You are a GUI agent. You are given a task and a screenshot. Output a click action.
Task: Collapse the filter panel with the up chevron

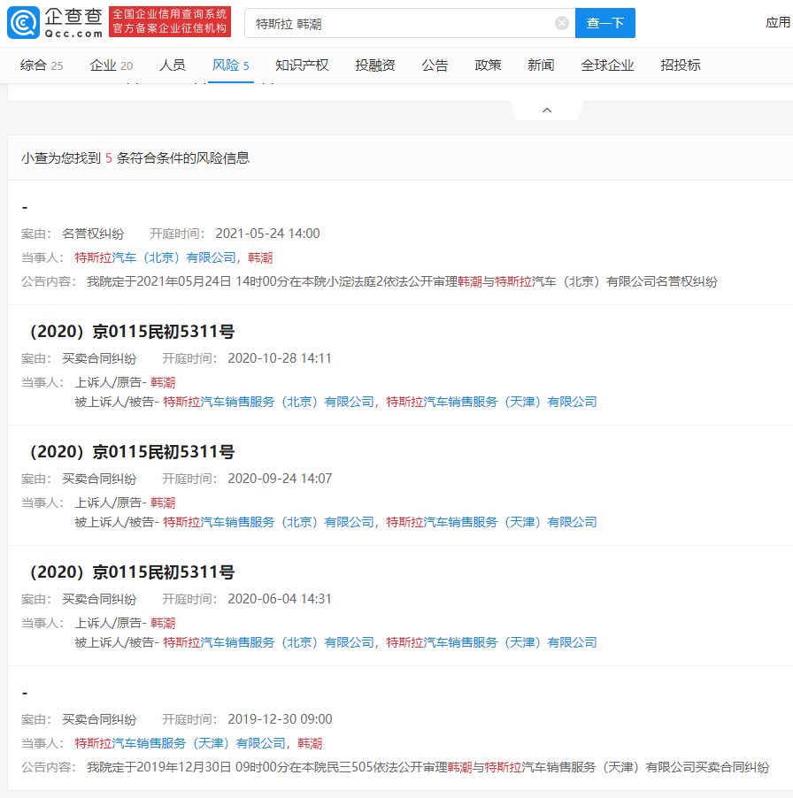click(x=547, y=110)
